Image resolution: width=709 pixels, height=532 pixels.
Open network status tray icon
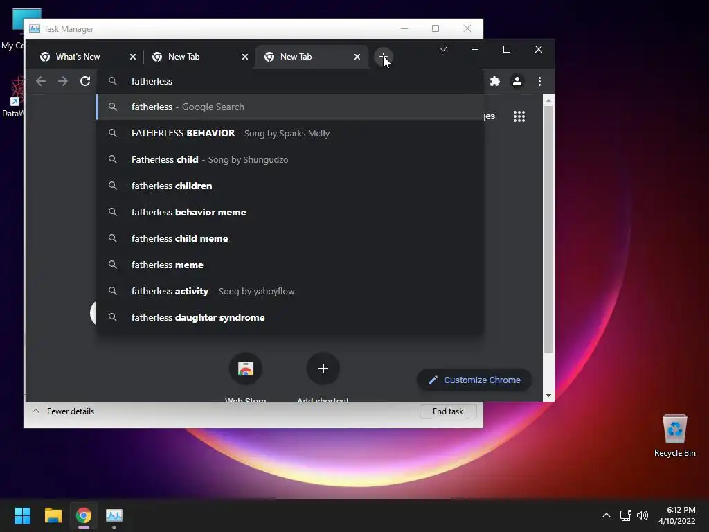[625, 515]
